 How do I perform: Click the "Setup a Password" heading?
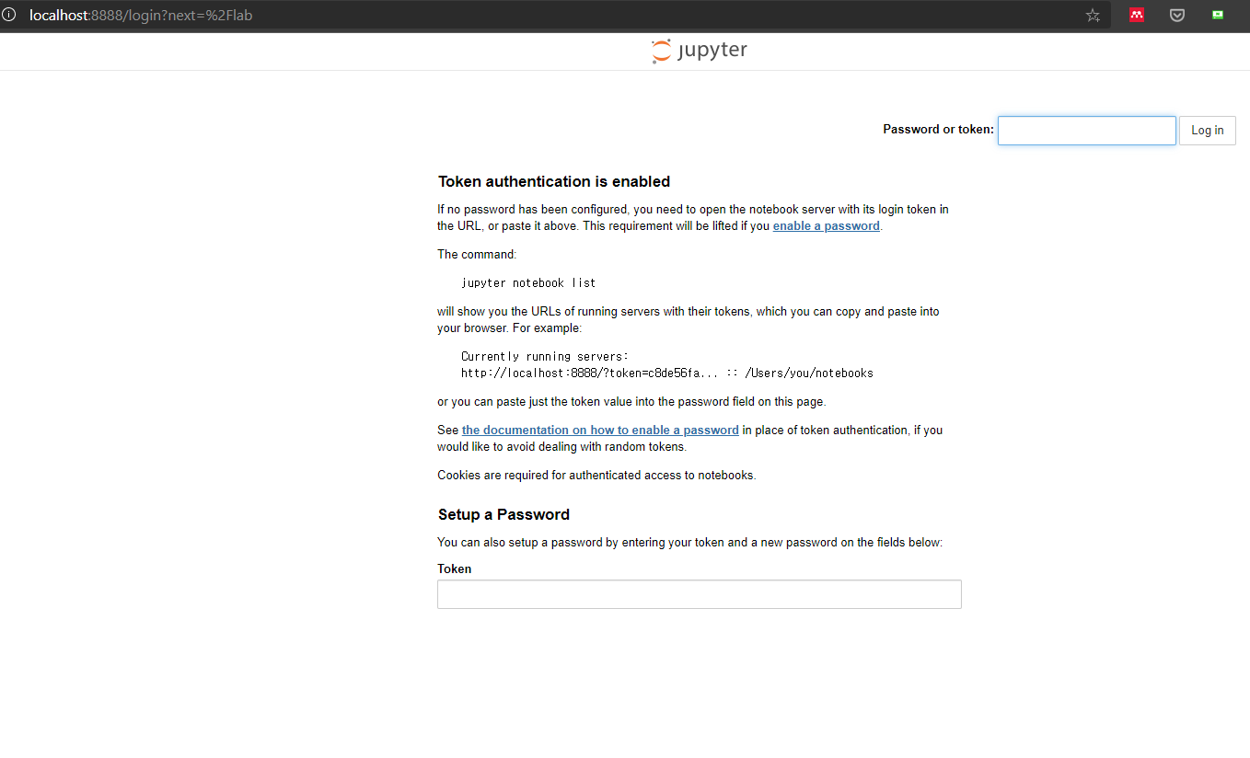coord(503,514)
